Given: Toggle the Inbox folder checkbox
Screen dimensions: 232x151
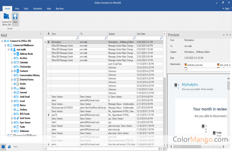Looking at the screenshot, I should coord(15,88).
